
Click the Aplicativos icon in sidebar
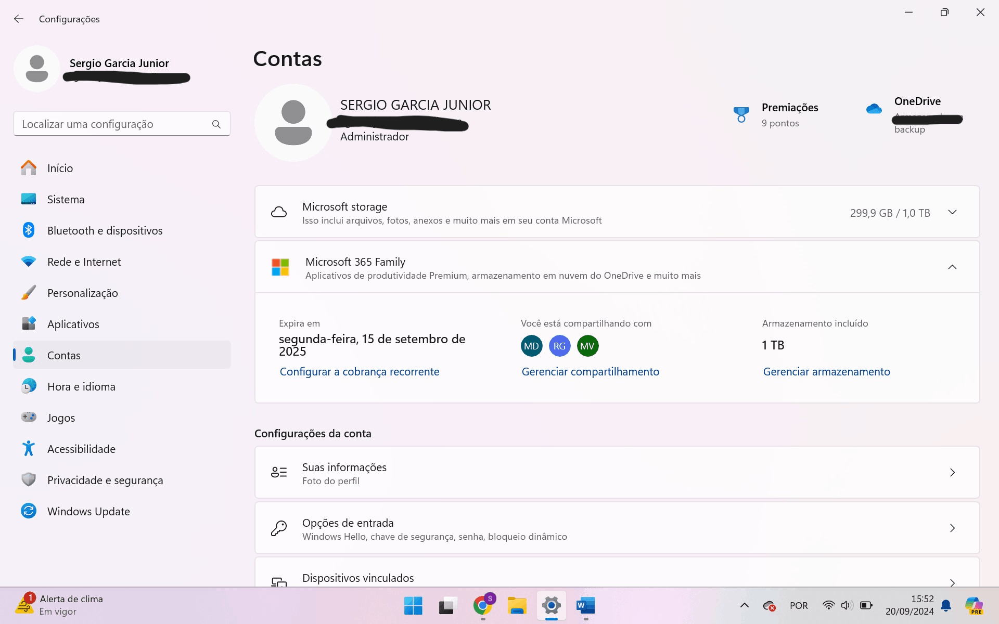(29, 323)
